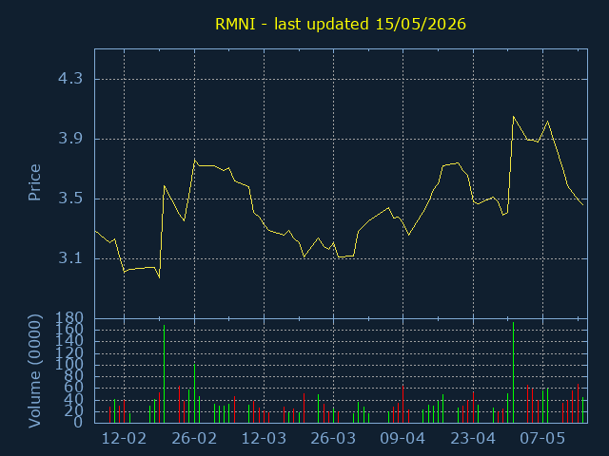Image resolution: width=609 pixels, height=456 pixels.
Task: Click the 3.1 price axis label
Action: coord(70,258)
